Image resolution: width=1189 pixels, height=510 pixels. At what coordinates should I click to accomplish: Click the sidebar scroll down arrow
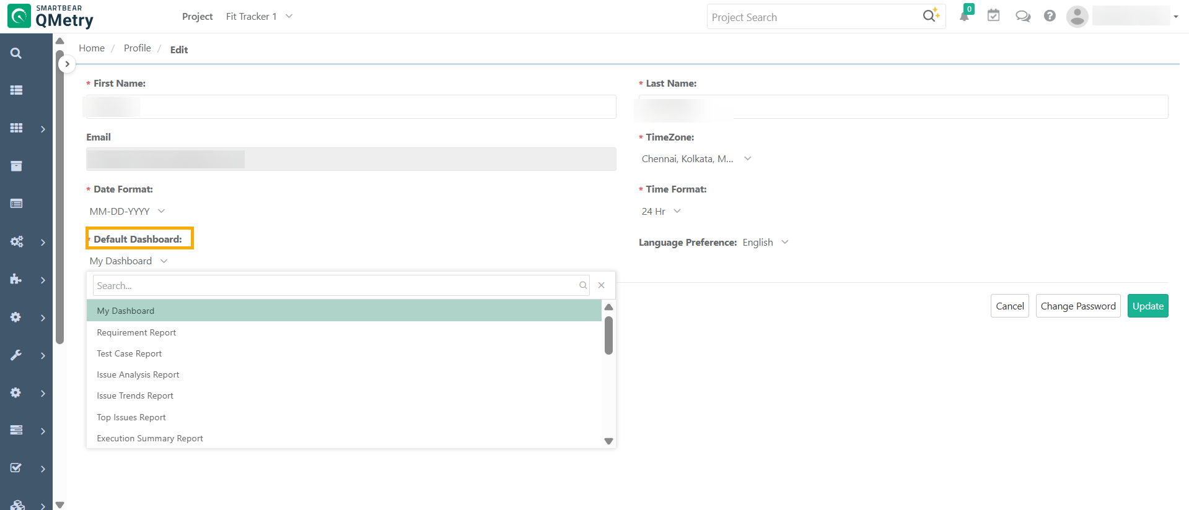coord(59,504)
